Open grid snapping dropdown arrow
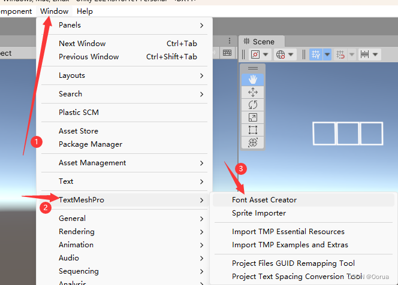 [x=352, y=54]
